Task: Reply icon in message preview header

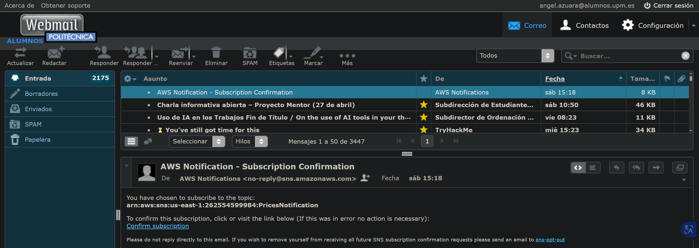Action: click(x=616, y=167)
